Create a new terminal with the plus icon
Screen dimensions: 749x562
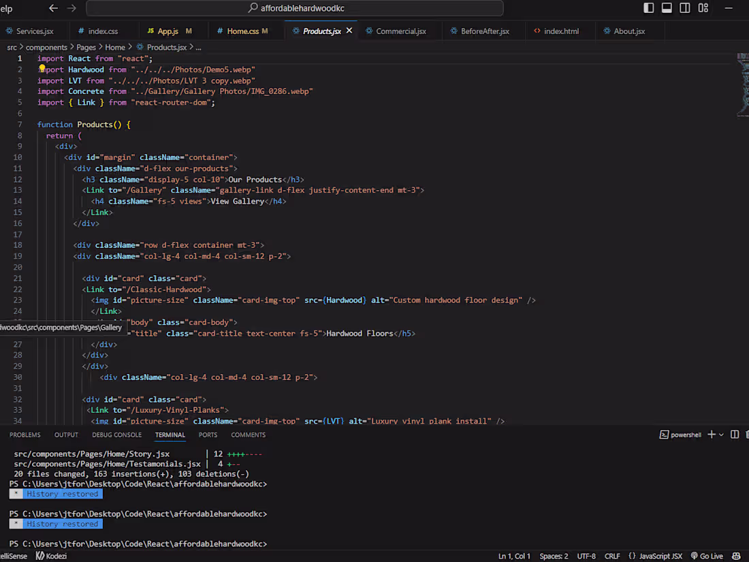click(x=712, y=434)
